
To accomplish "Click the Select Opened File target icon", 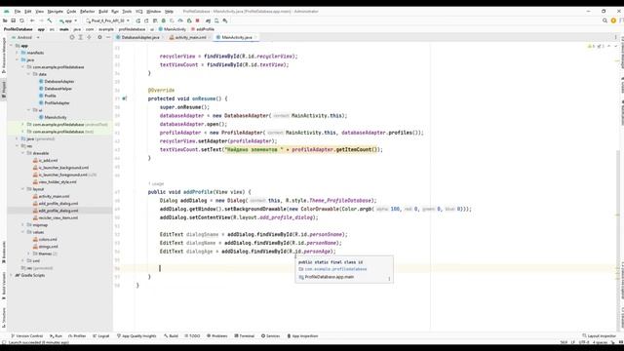I will [x=72, y=37].
